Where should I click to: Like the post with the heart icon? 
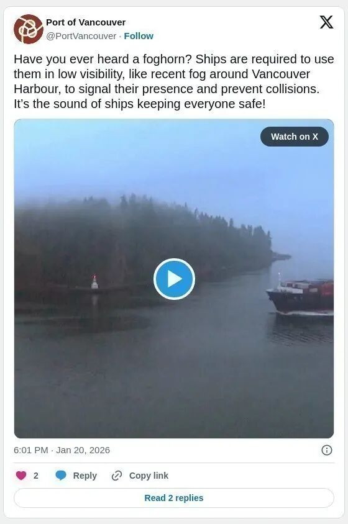[x=21, y=475]
